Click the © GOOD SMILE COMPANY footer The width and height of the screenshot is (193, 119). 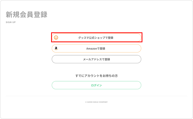(96, 102)
